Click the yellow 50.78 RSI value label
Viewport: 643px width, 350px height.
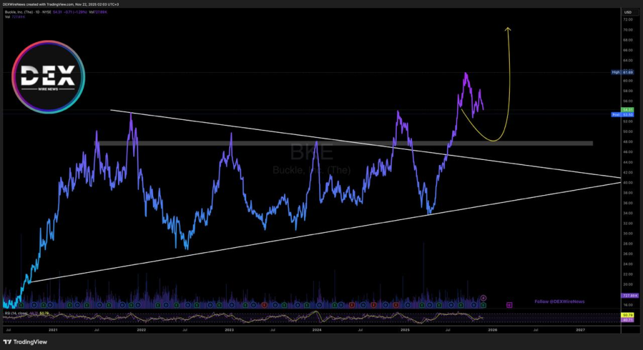click(628, 315)
